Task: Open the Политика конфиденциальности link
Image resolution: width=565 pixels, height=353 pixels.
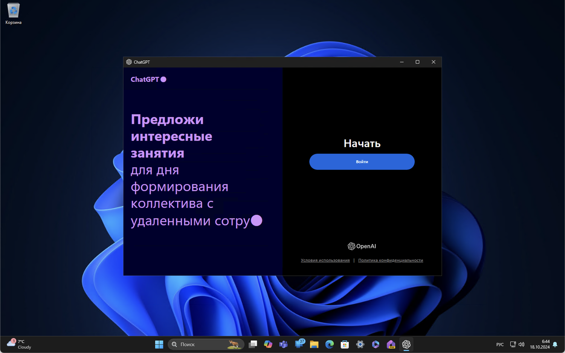Action: click(391, 260)
